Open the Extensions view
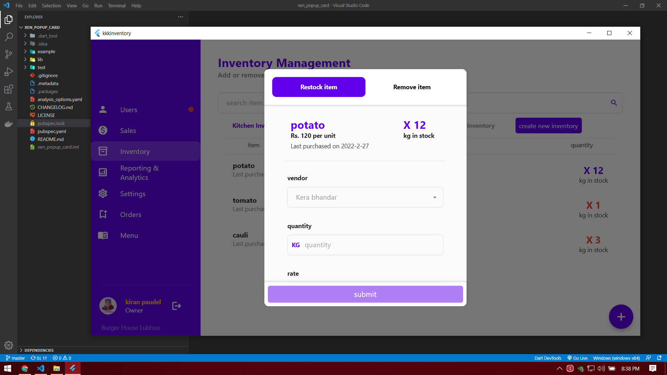This screenshot has width=667, height=375. coord(8,89)
